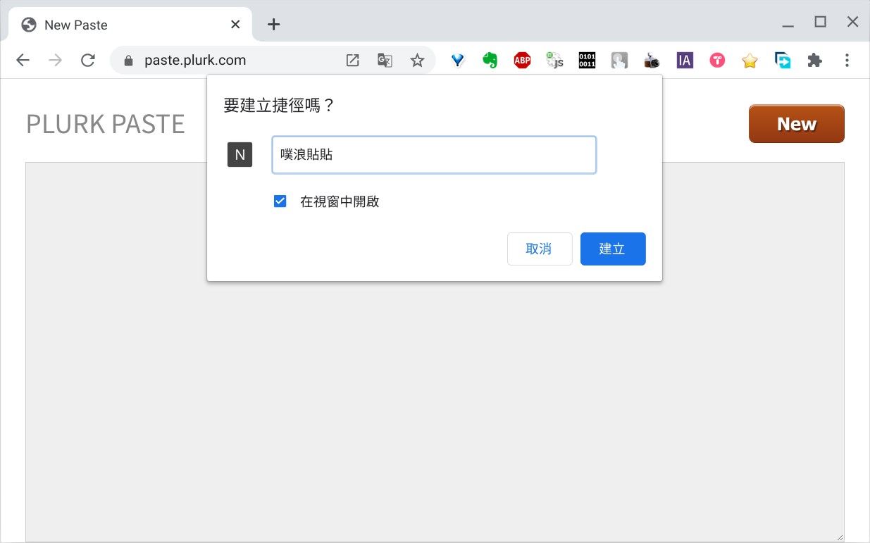Click the pink T extension icon
Viewport: 870px width, 543px height.
(717, 61)
